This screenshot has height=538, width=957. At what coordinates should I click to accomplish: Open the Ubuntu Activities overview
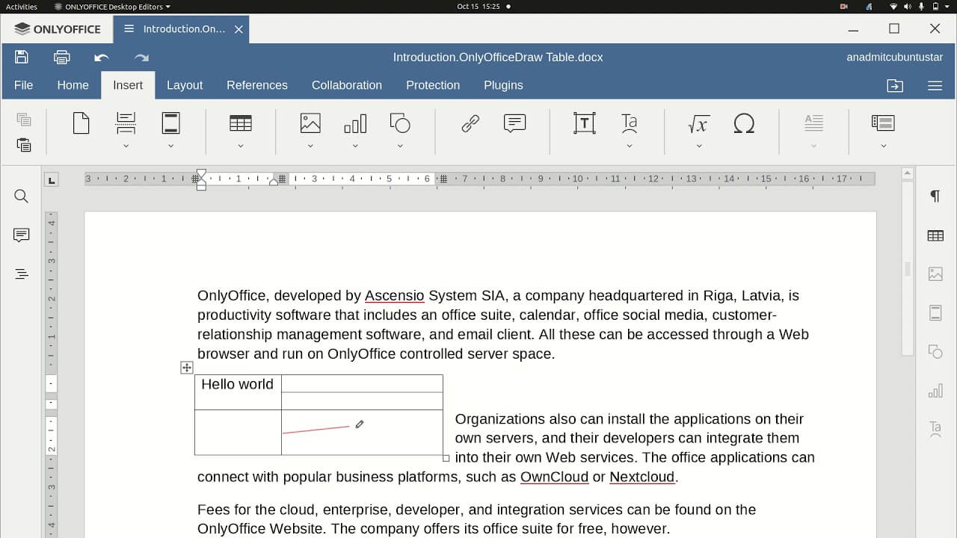pyautogui.click(x=22, y=7)
